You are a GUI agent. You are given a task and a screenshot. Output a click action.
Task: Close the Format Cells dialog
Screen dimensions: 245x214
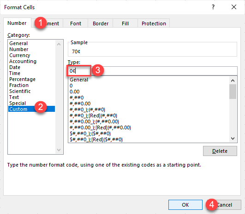point(234,7)
